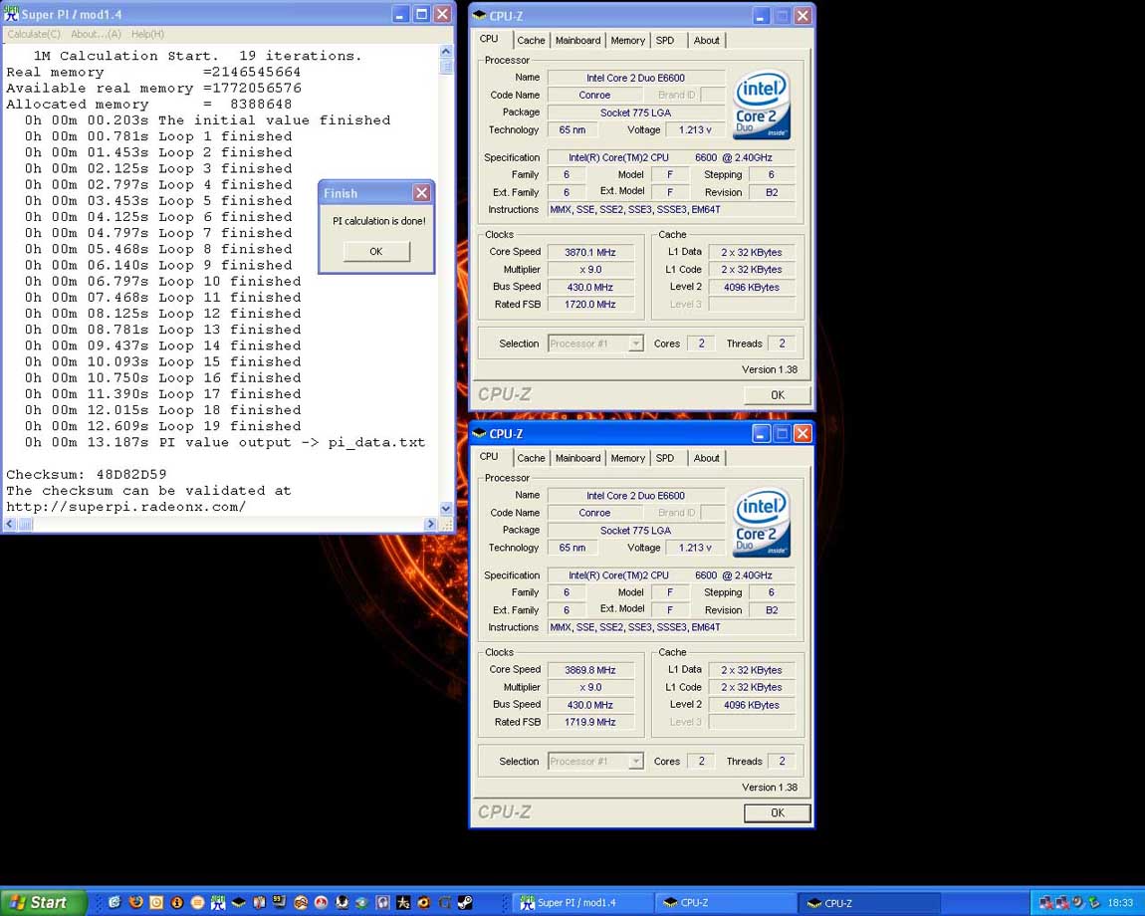Click the orange info 'i' quick launch icon

(x=176, y=903)
